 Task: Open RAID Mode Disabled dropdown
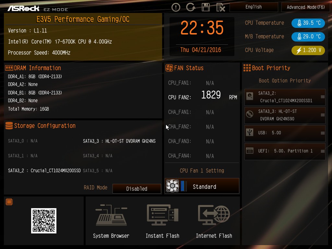[x=136, y=189]
